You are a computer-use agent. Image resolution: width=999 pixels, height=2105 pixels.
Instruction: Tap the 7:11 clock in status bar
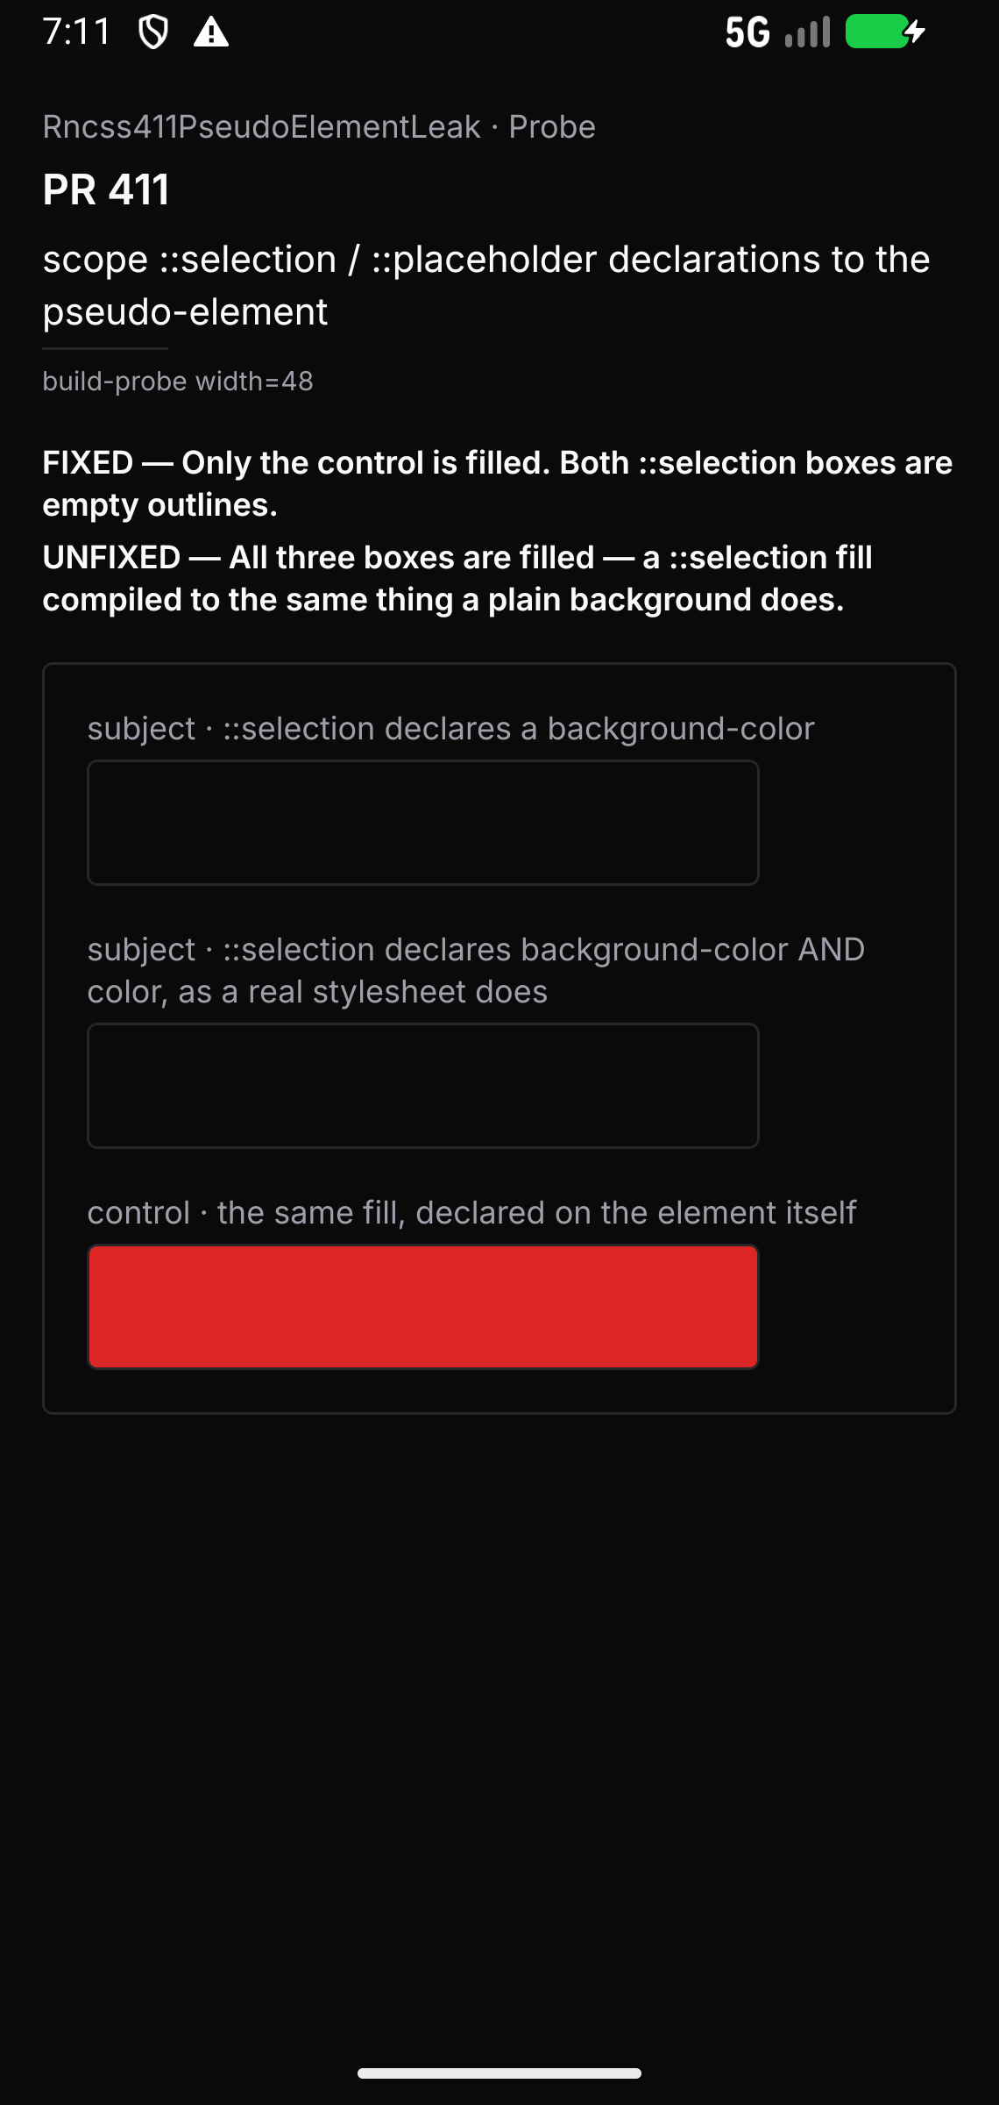click(x=77, y=32)
